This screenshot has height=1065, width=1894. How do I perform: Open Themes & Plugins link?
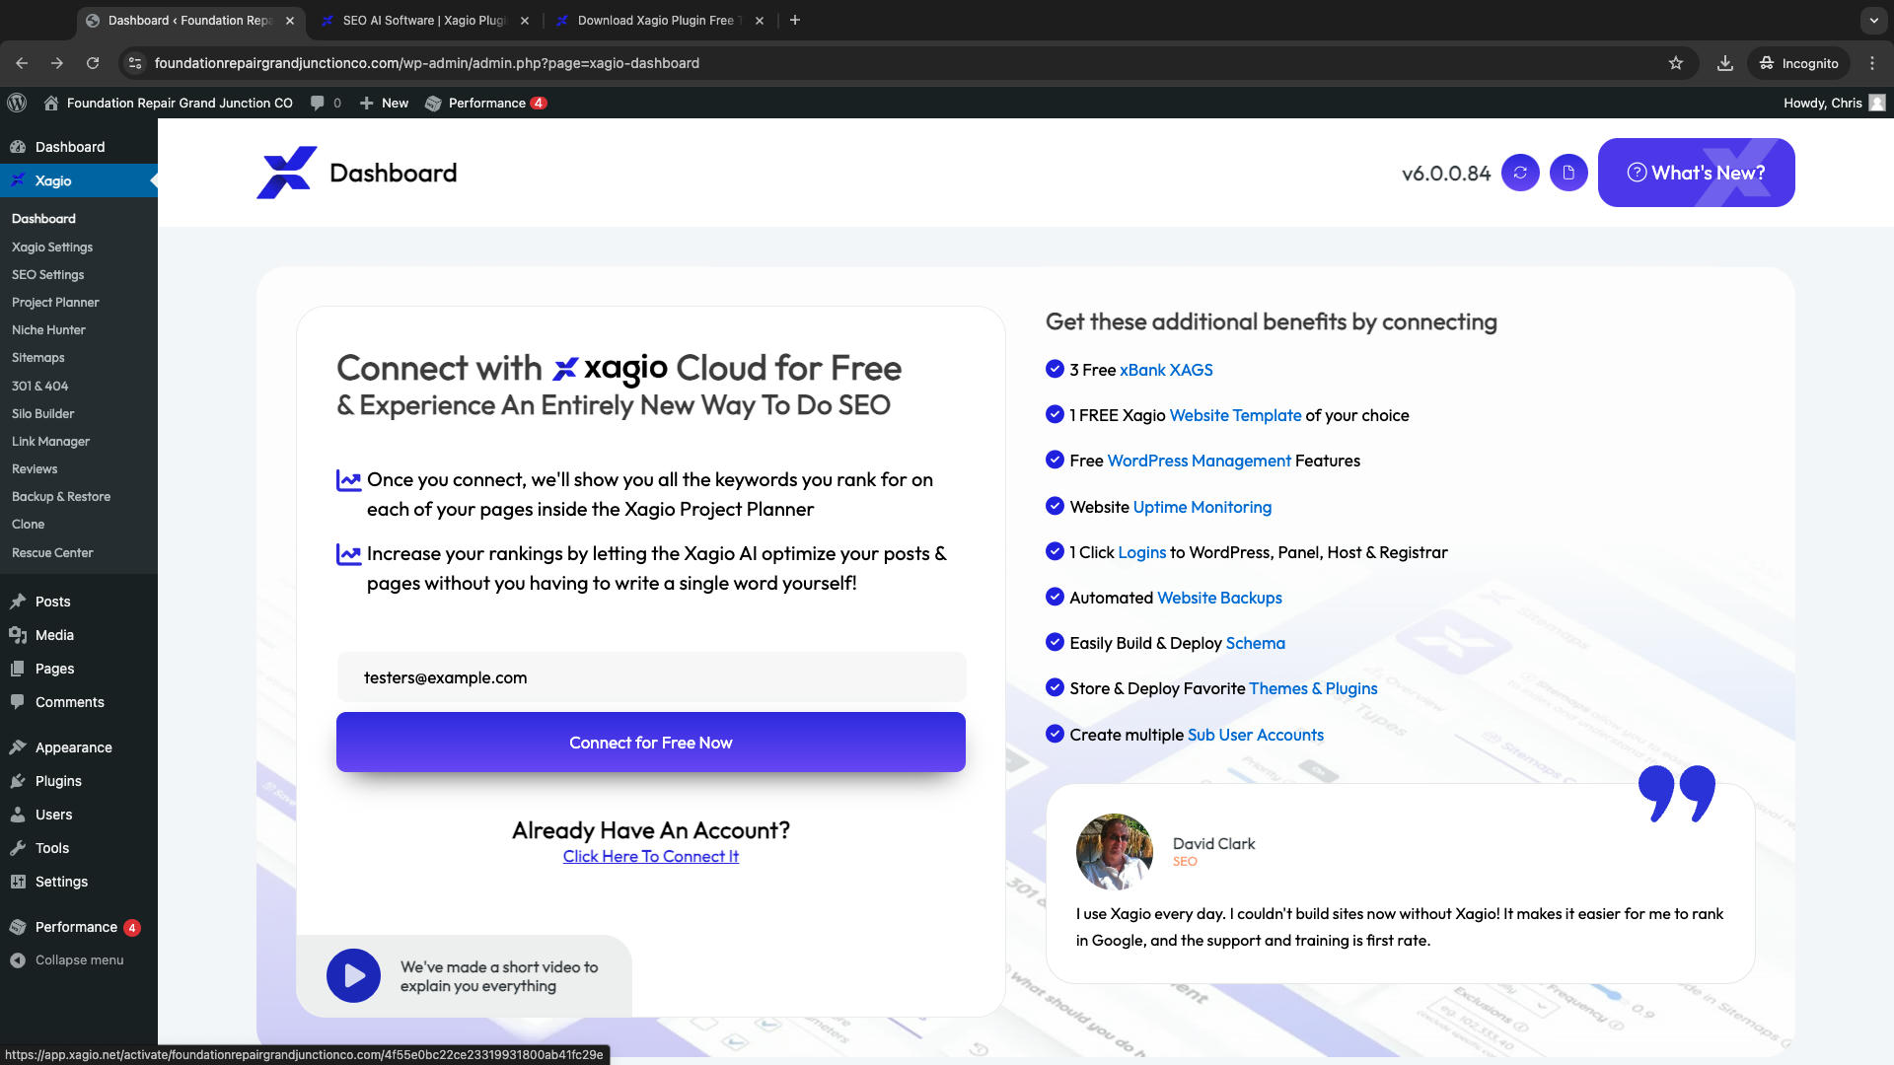[1313, 688]
